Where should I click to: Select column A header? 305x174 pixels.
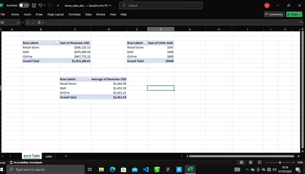tap(12, 29)
